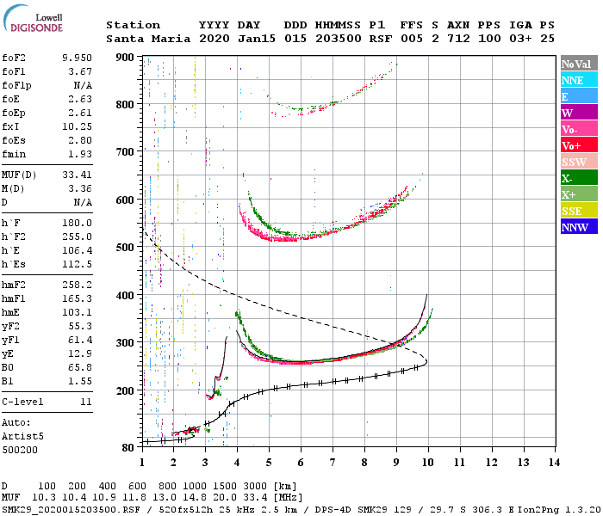Image resolution: width=603 pixels, height=516 pixels.
Task: Click the foEp value 2.61
Action: click(80, 113)
